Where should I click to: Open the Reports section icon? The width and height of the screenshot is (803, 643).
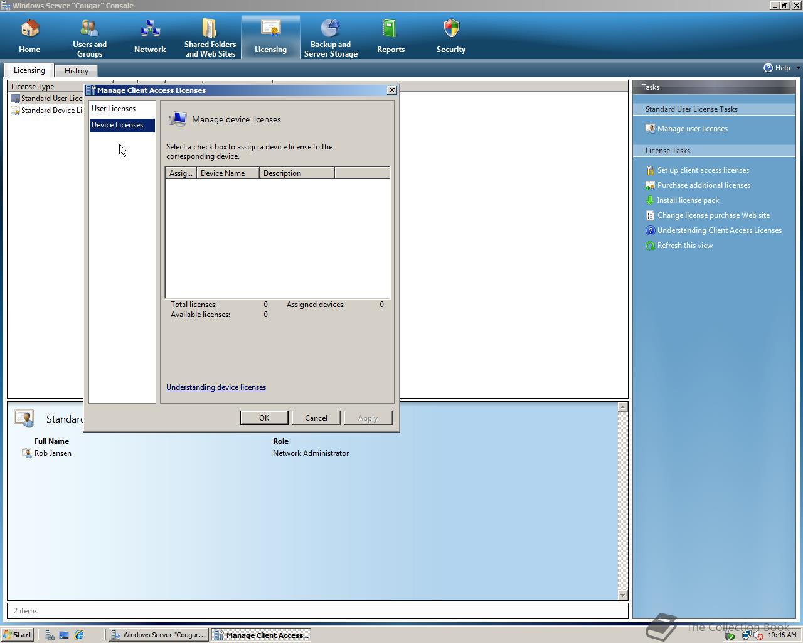390,29
